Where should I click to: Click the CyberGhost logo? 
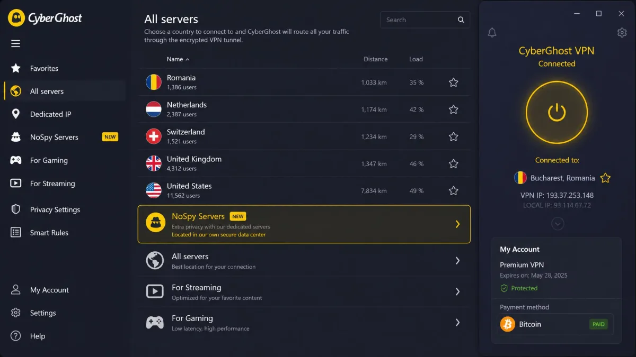(x=45, y=18)
